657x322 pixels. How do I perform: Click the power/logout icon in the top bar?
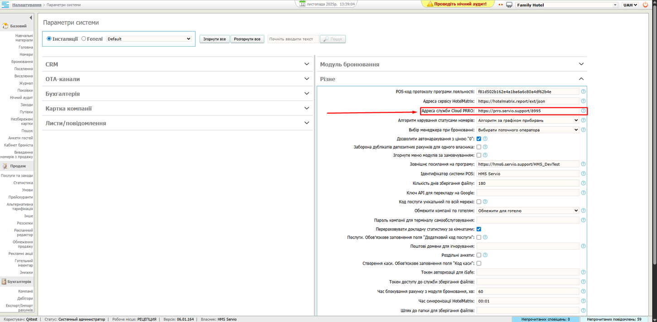(646, 5)
